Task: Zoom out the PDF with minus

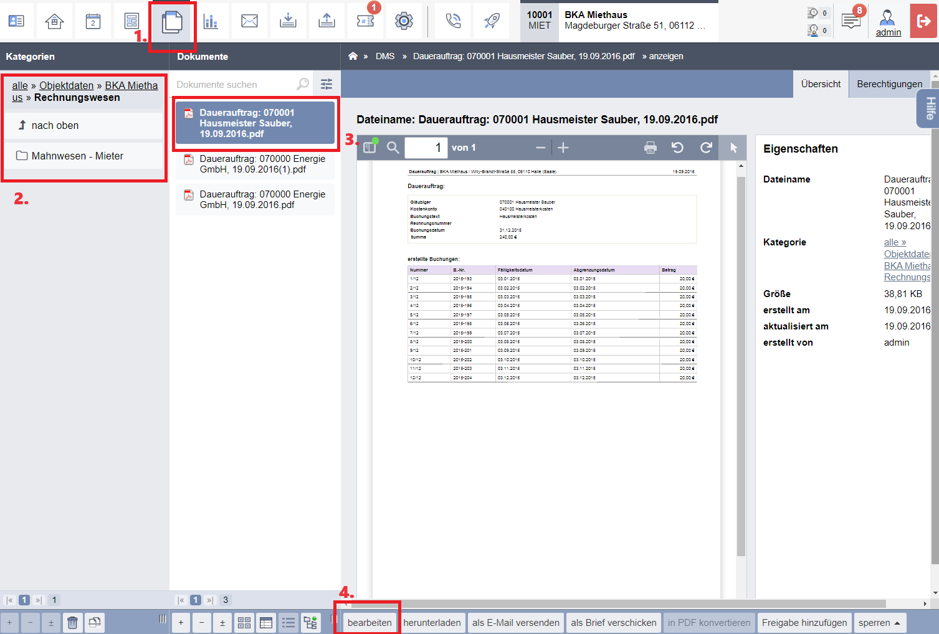Action: tap(540, 148)
